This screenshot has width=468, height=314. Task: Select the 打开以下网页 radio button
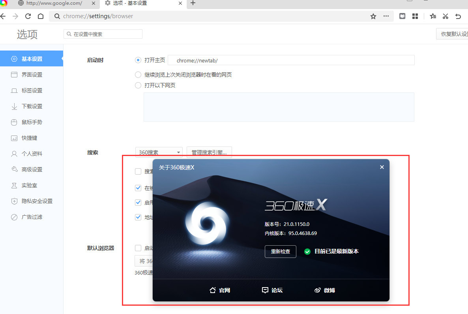point(138,85)
